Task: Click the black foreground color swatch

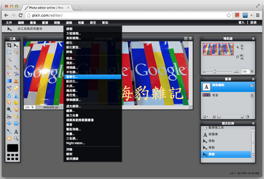Action: click(13, 148)
